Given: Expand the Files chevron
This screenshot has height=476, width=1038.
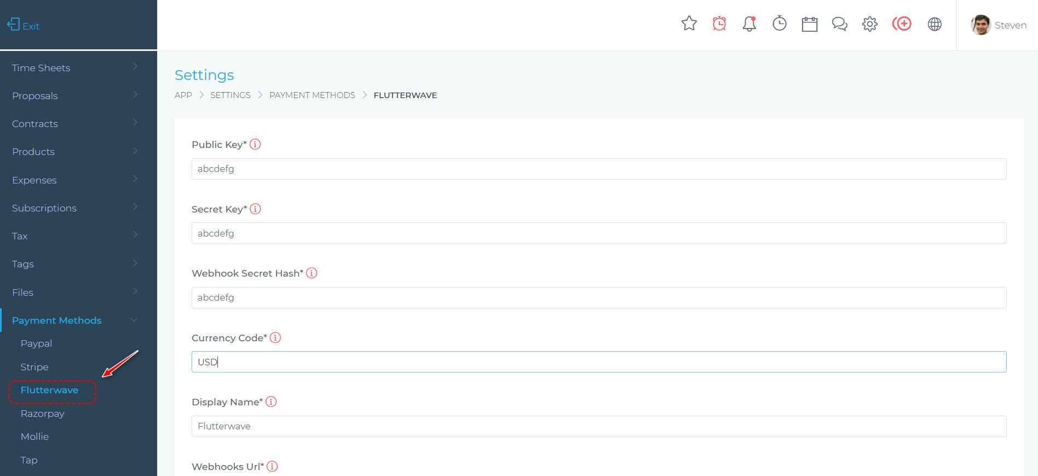Looking at the screenshot, I should point(135,291).
